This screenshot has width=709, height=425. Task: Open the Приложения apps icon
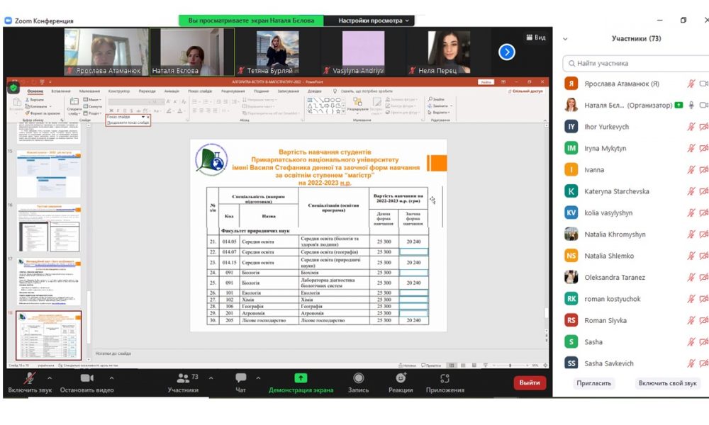445,379
